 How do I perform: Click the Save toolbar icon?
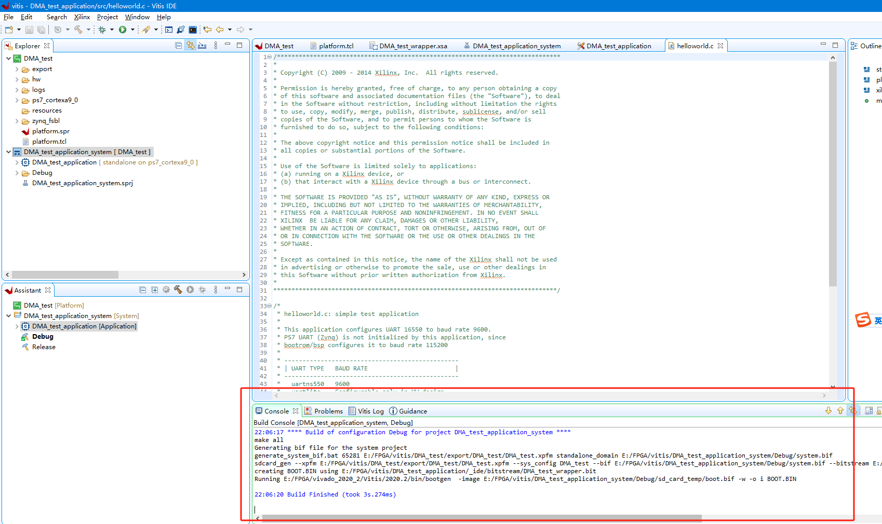tap(29, 30)
